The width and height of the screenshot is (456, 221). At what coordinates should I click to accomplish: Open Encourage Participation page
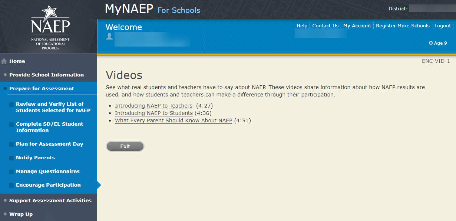(x=48, y=185)
